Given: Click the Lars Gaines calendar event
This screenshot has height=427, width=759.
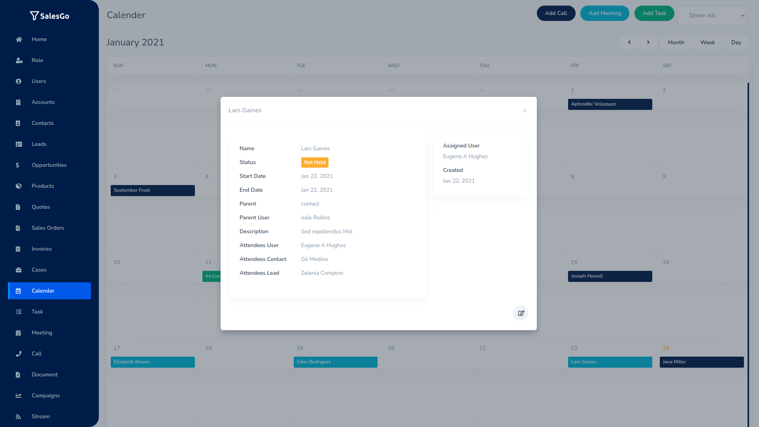Looking at the screenshot, I should (610, 361).
